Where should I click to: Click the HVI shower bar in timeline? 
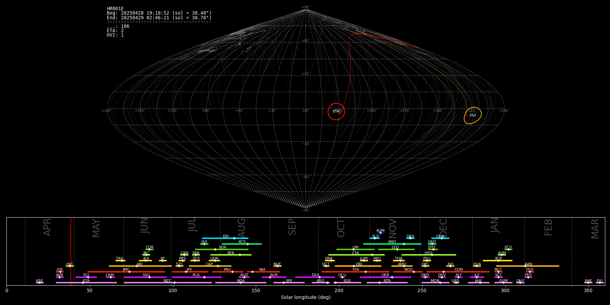(x=70, y=266)
